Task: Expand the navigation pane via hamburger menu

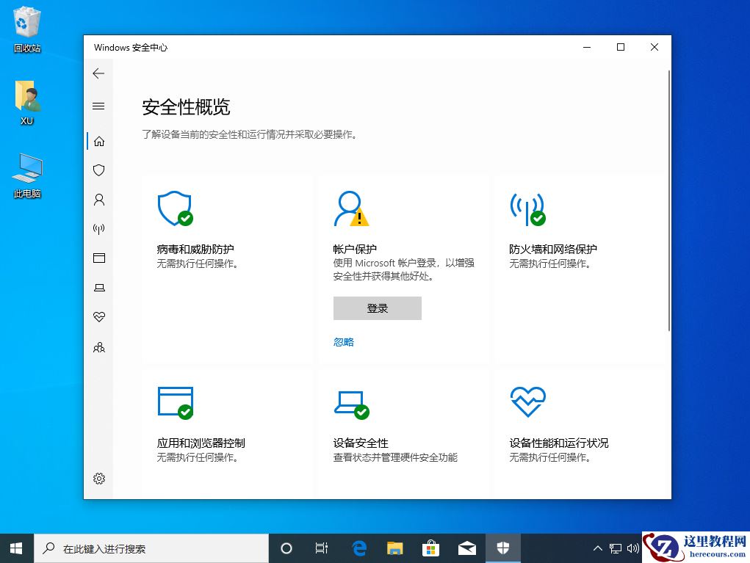Action: pos(99,105)
